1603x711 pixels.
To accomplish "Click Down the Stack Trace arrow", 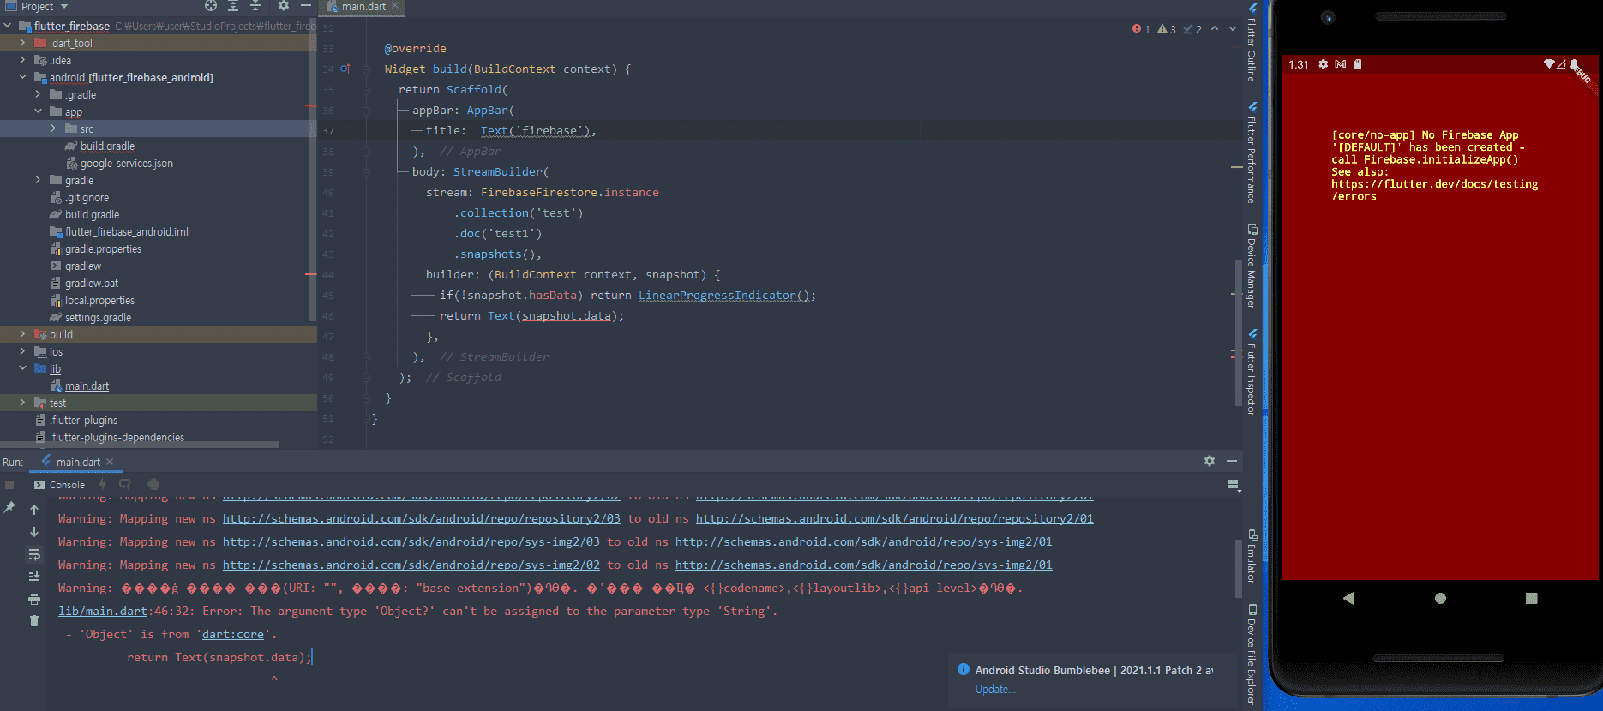I will click(x=34, y=532).
